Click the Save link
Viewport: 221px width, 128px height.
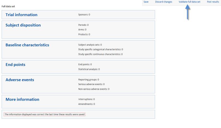pyautogui.click(x=146, y=2)
